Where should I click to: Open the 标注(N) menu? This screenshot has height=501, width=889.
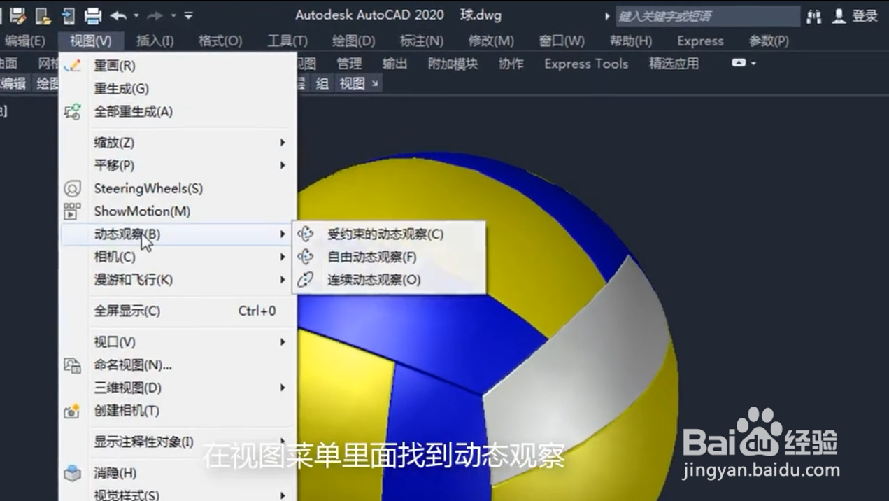421,41
